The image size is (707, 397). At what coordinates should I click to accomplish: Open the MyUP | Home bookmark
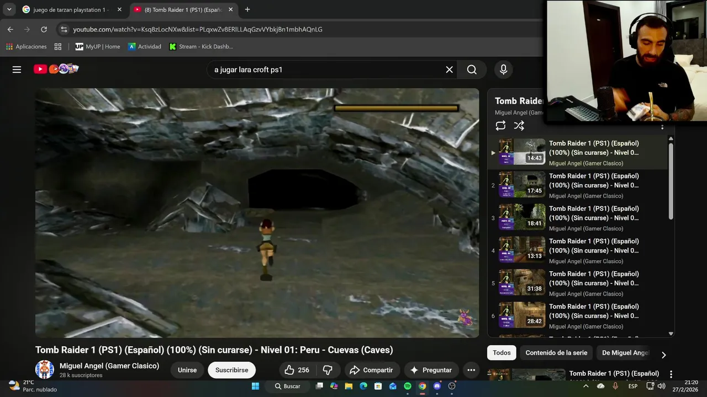(x=97, y=46)
